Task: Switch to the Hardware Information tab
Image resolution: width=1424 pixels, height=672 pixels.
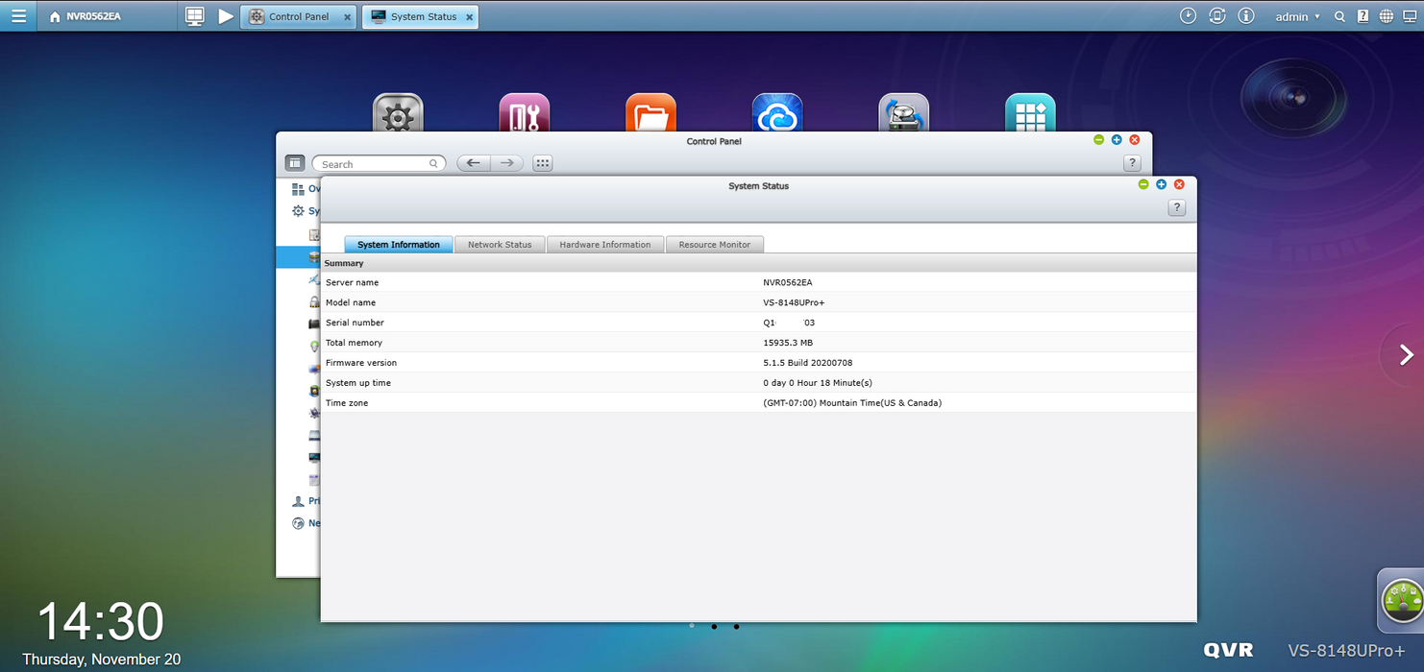Action: [x=604, y=245]
